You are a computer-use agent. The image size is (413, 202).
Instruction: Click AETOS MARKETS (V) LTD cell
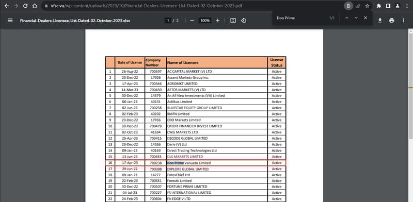click(217, 90)
